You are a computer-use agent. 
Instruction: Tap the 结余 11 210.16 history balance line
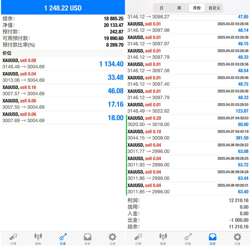[x=188, y=227]
